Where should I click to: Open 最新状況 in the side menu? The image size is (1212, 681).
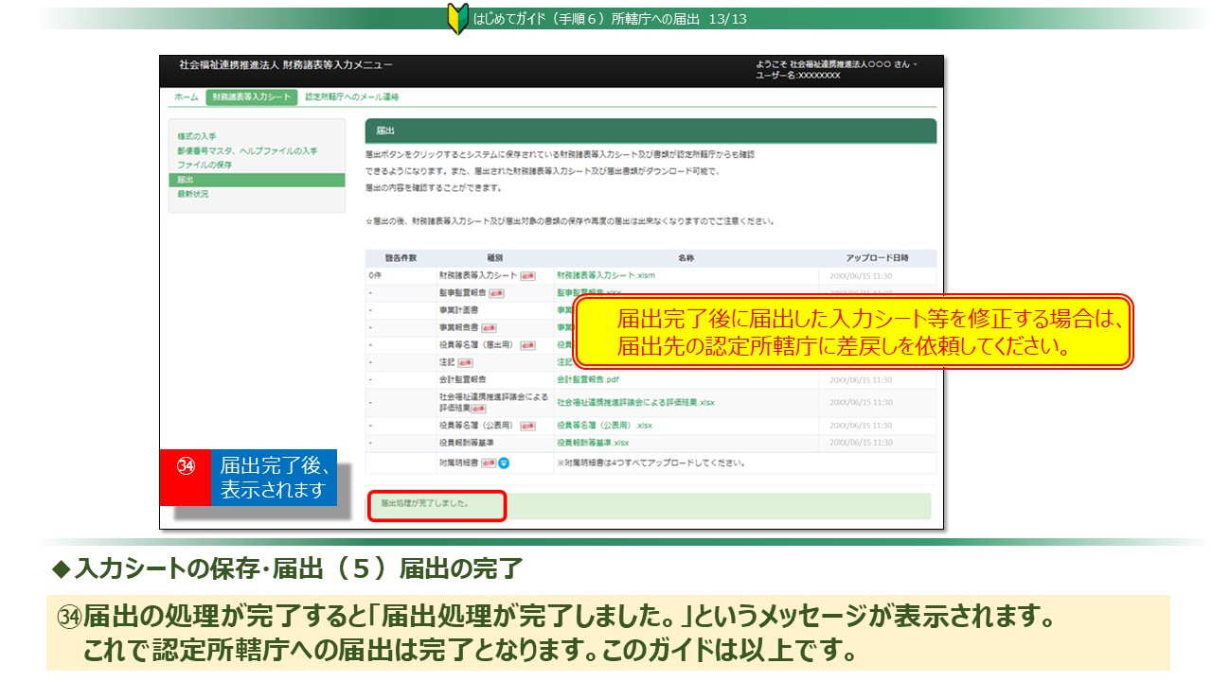(x=192, y=194)
